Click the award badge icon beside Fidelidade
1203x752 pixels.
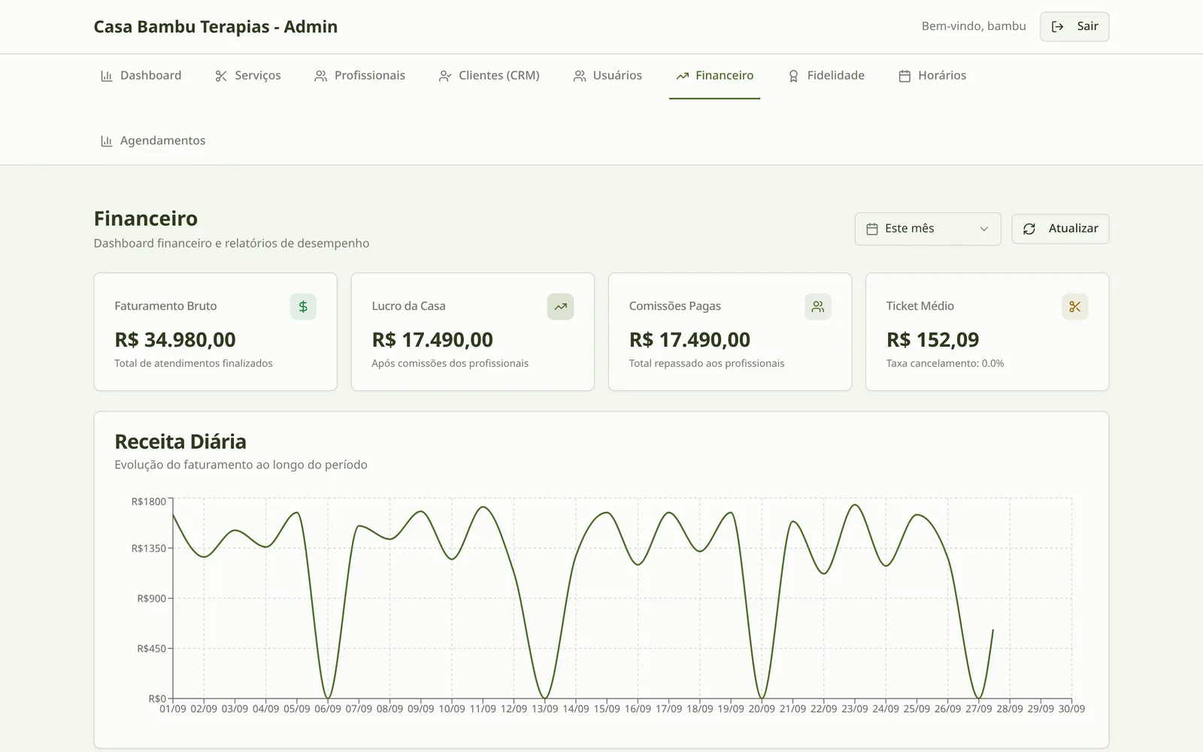(793, 76)
